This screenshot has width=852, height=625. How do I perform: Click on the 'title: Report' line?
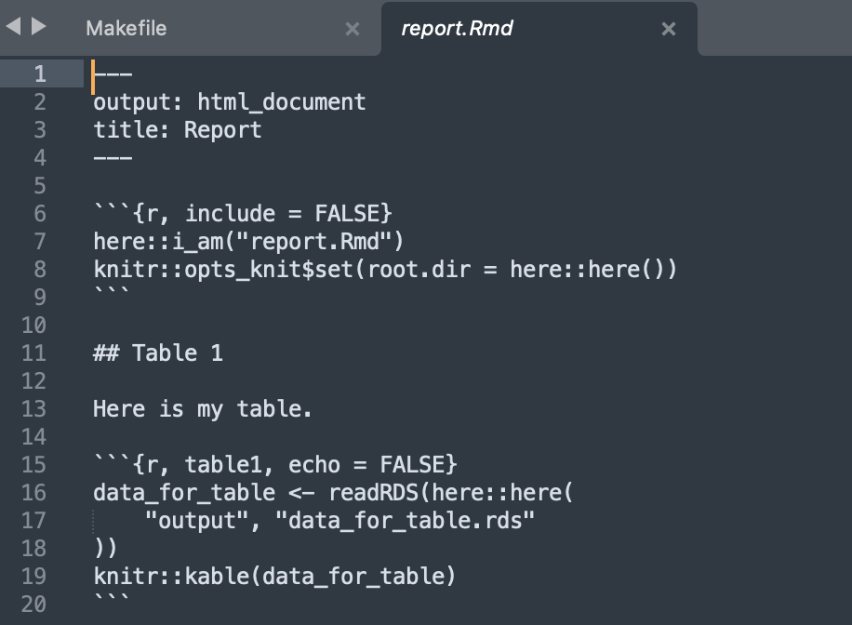tap(177, 129)
